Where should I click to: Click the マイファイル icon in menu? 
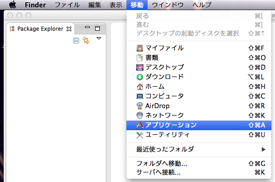(x=140, y=48)
